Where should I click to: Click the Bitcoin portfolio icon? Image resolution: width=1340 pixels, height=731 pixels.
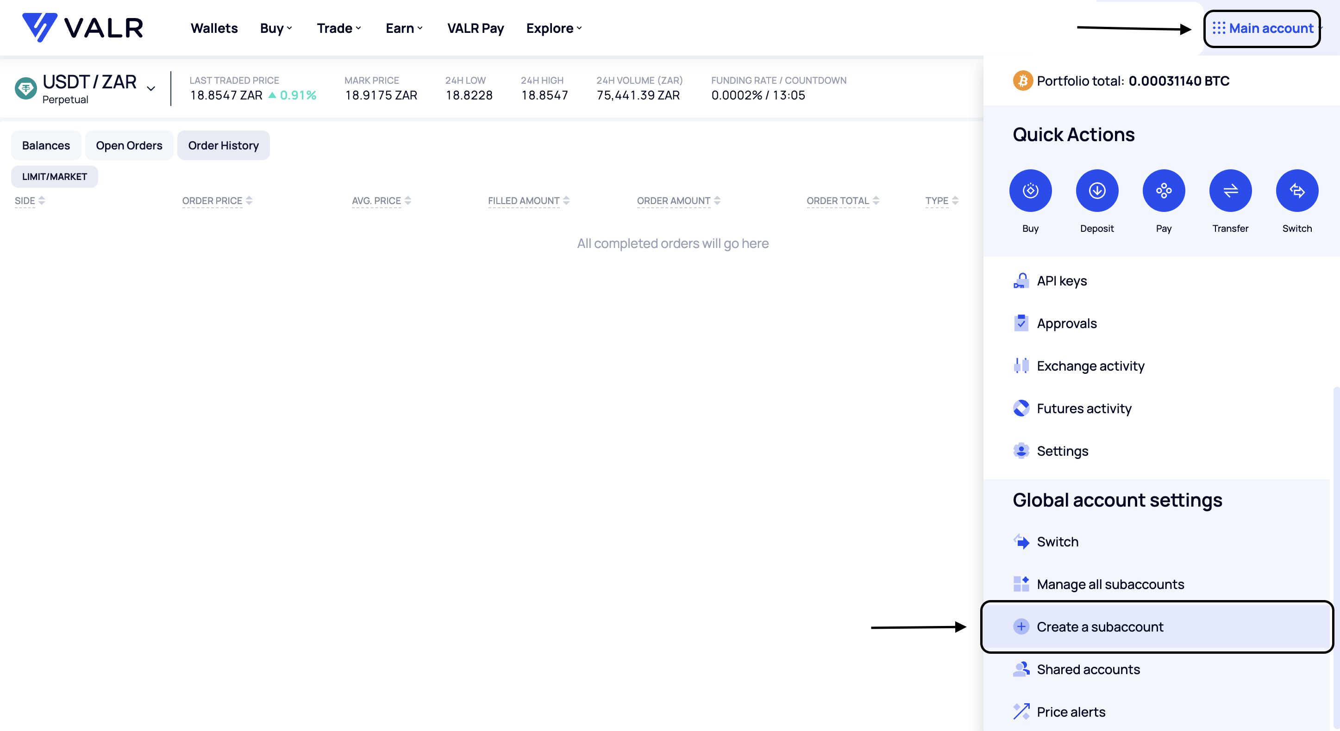click(1022, 81)
